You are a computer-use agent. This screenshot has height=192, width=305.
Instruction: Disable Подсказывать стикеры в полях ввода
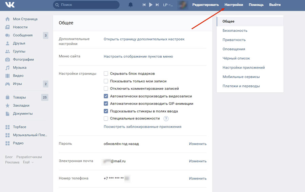(x=106, y=111)
